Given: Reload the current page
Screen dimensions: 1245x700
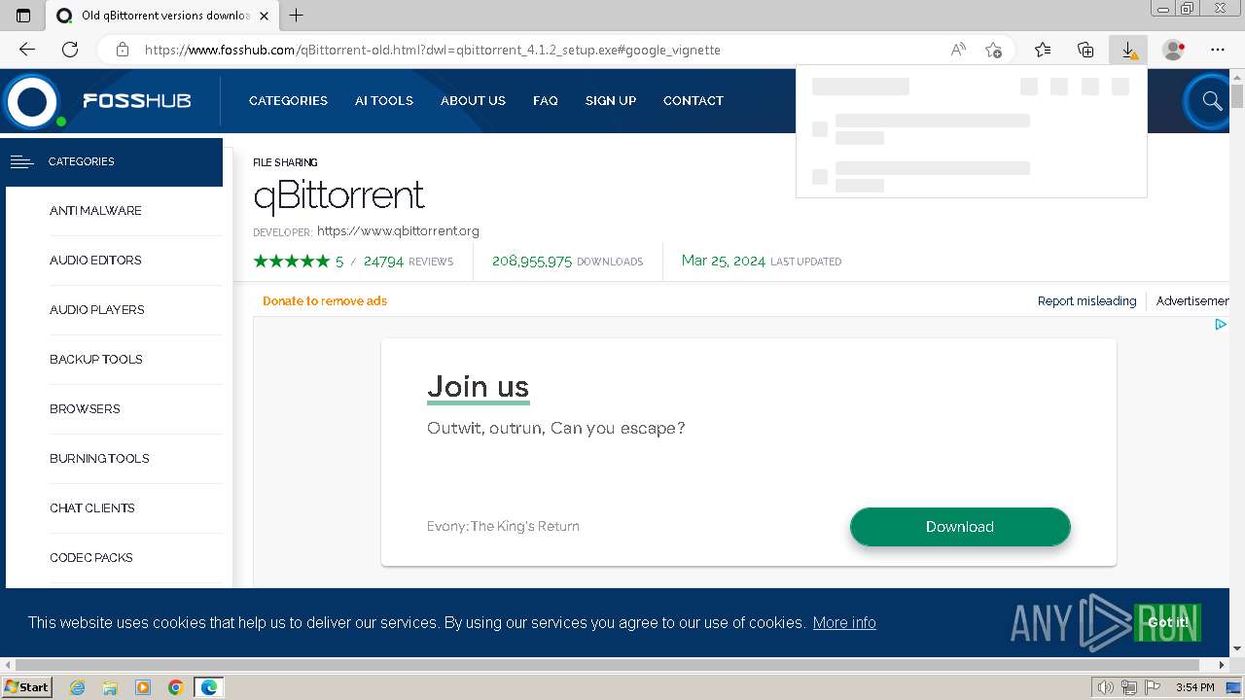Looking at the screenshot, I should (x=70, y=50).
